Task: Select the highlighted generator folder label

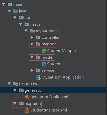Action: (x=34, y=90)
